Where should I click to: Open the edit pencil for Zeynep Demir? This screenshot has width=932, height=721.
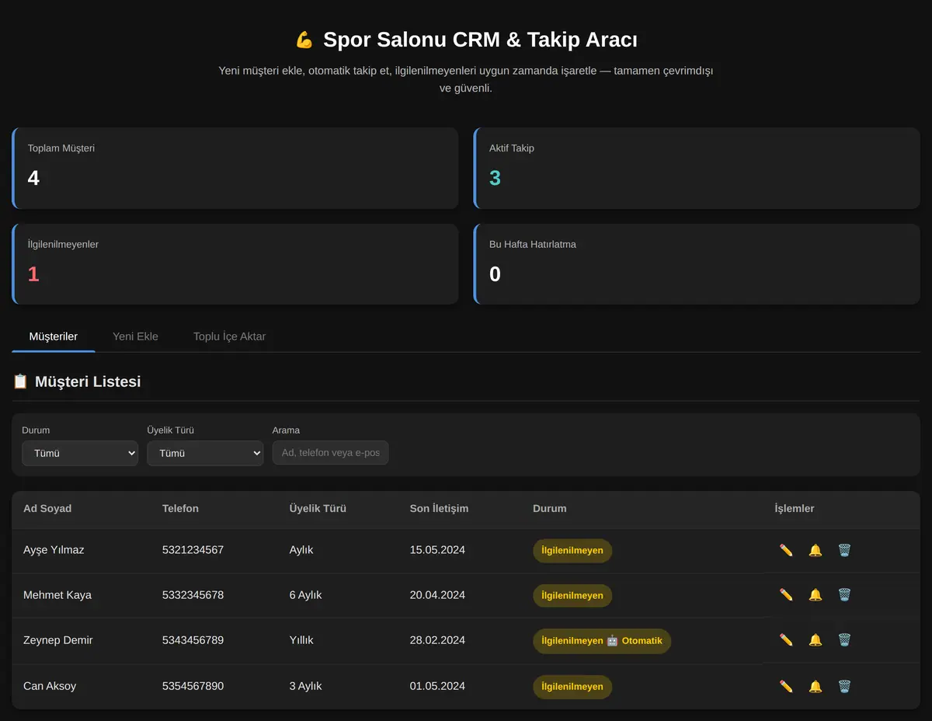[786, 640]
